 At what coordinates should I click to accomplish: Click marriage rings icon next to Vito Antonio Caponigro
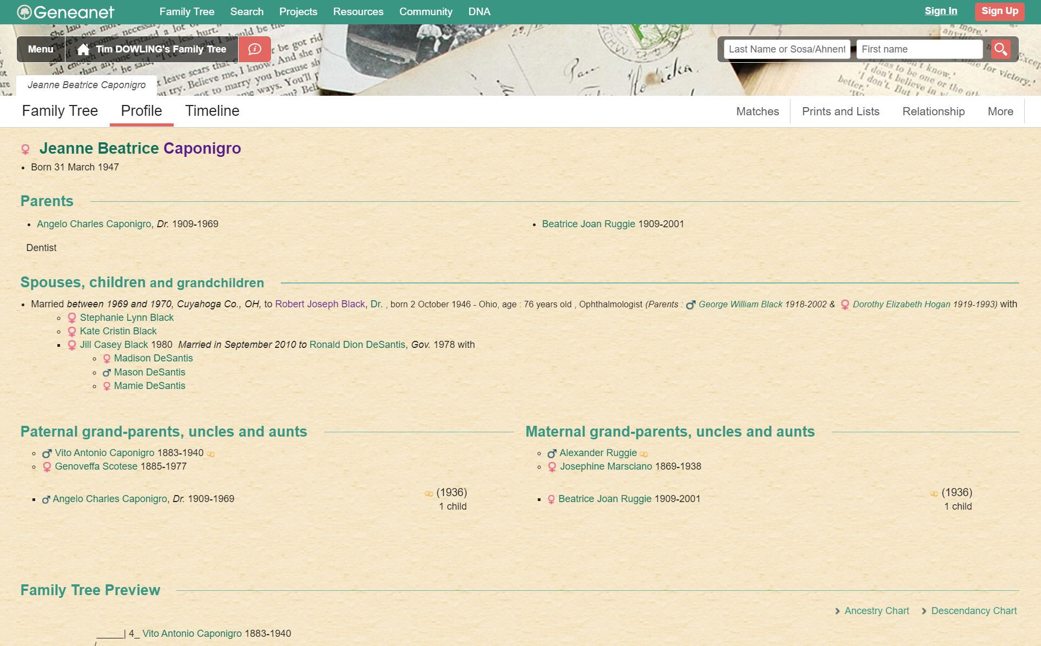[211, 454]
